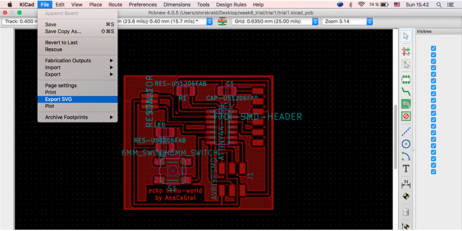Image resolution: width=462 pixels, height=231 pixels.
Task: Click the FDI-SMD-HEADER label on board
Action: (258, 117)
